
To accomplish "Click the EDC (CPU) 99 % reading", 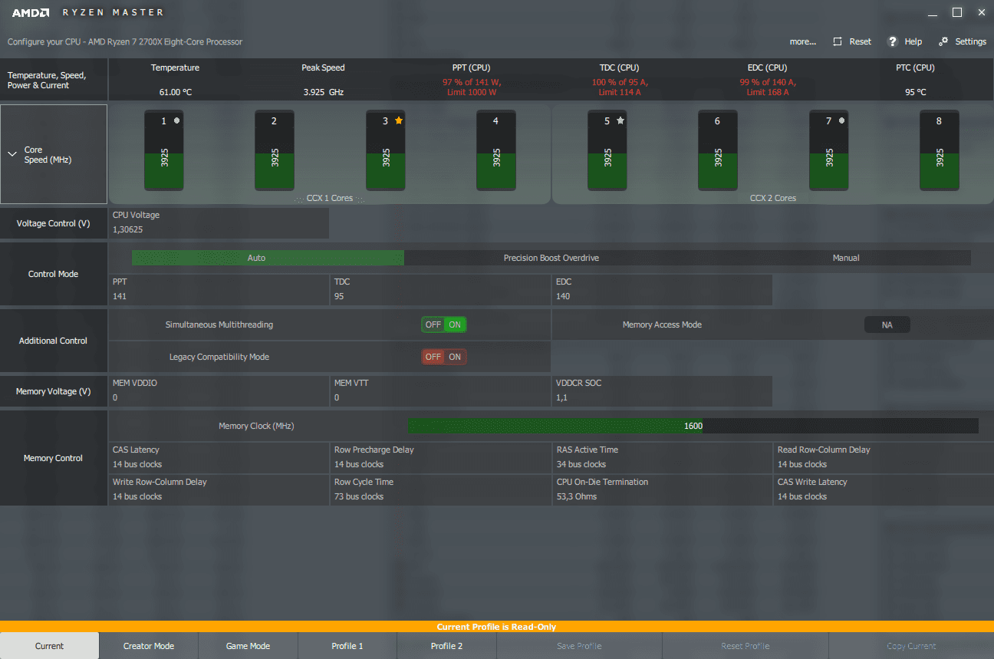I will [767, 87].
